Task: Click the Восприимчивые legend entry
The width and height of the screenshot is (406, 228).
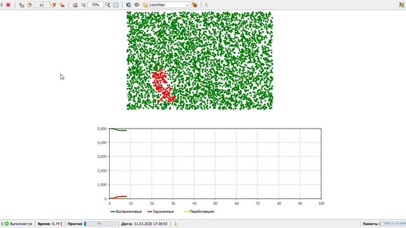Action: pos(126,212)
